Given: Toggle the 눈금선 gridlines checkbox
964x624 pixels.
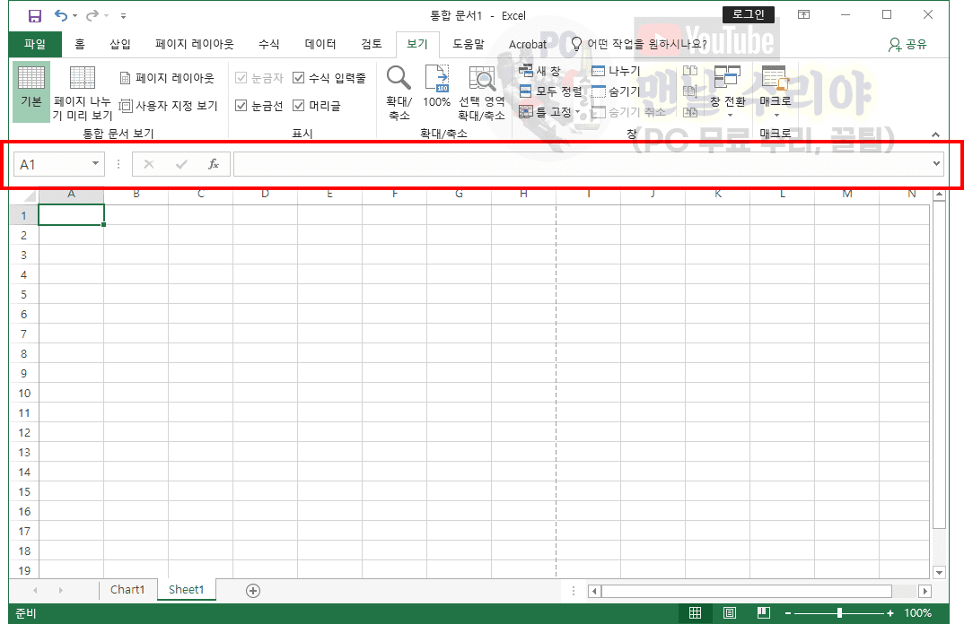Looking at the screenshot, I should (x=241, y=106).
